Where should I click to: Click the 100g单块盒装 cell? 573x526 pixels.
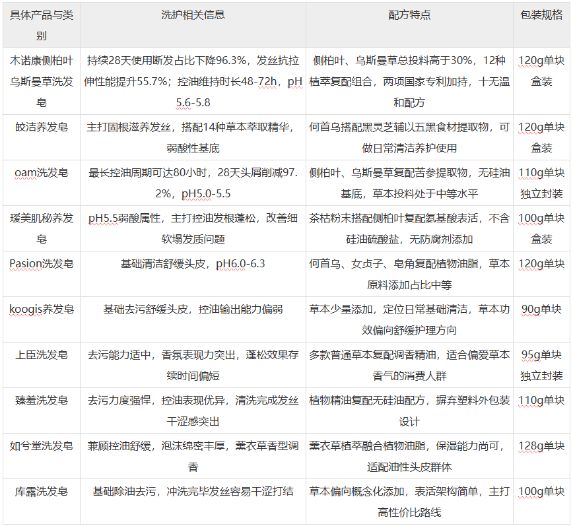pos(541,228)
